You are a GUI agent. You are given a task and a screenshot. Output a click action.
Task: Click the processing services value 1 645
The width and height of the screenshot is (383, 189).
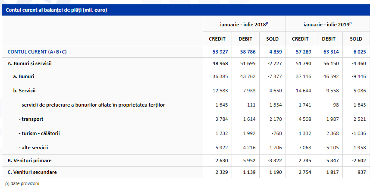(x=222, y=105)
